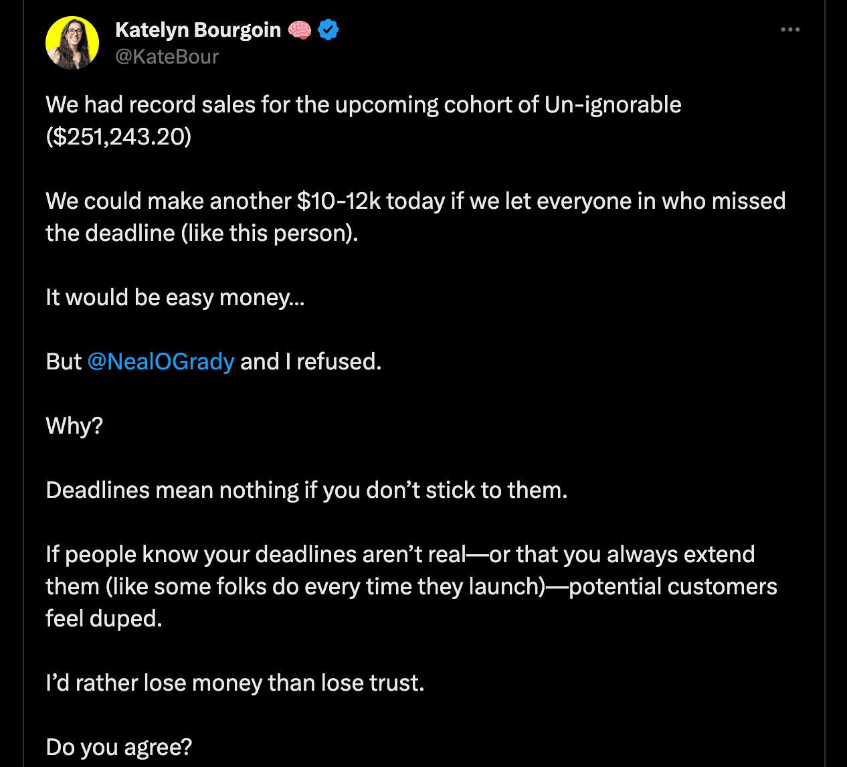Click the text 'feel duped.'
Viewport: 847px width, 767px height.
[x=104, y=618]
